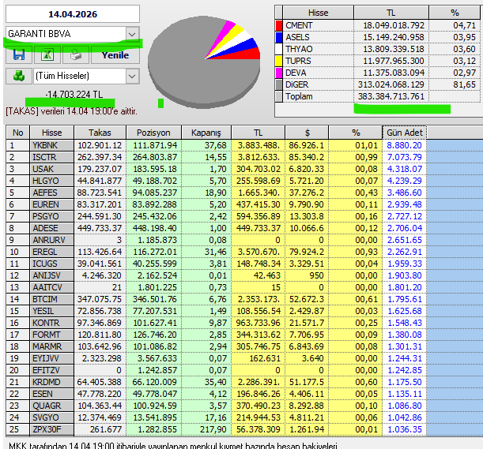
Task: Select the ANIJSV stock cell
Action: (x=51, y=275)
